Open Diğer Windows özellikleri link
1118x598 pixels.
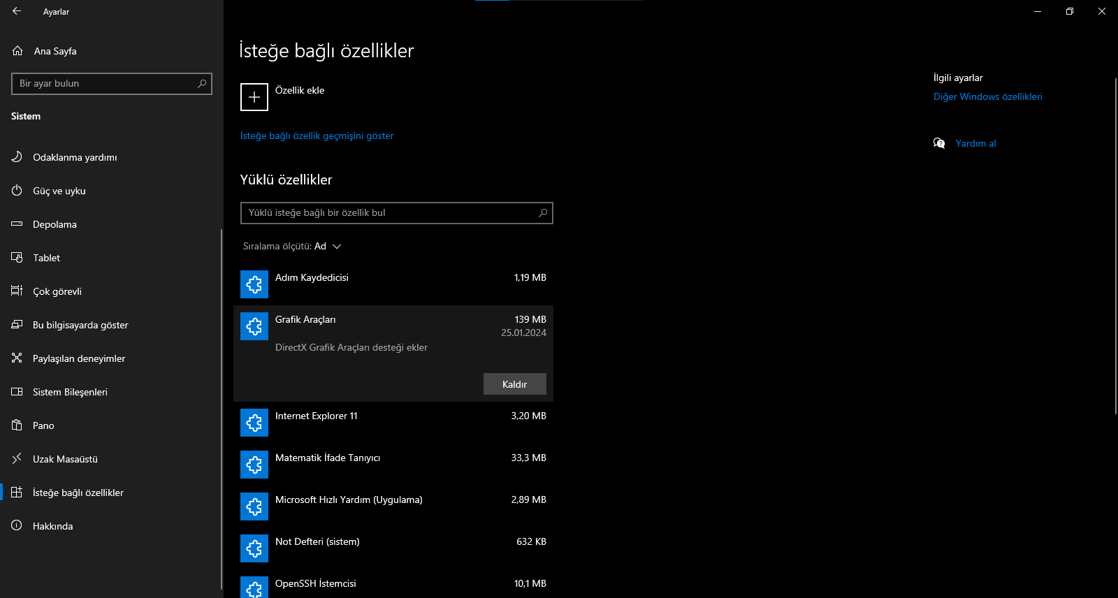coord(988,96)
